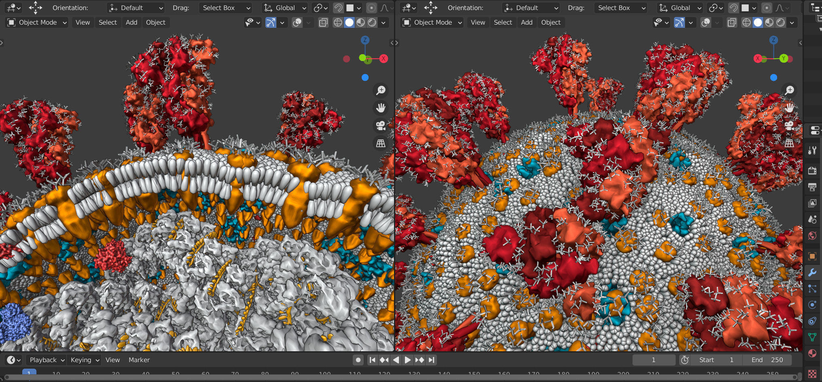Toggle X-ray mode in left viewport
Screen dimensions: 822x382
click(x=323, y=23)
